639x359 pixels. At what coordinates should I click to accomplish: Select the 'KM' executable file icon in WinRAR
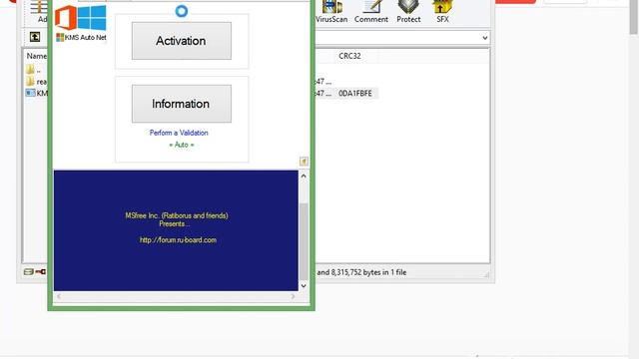[x=30, y=93]
